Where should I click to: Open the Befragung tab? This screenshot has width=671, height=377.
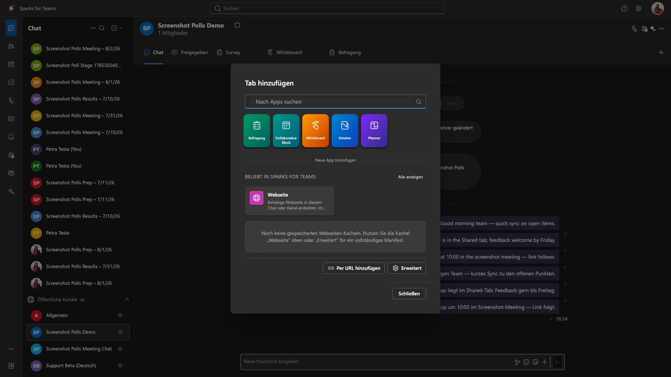tap(345, 52)
